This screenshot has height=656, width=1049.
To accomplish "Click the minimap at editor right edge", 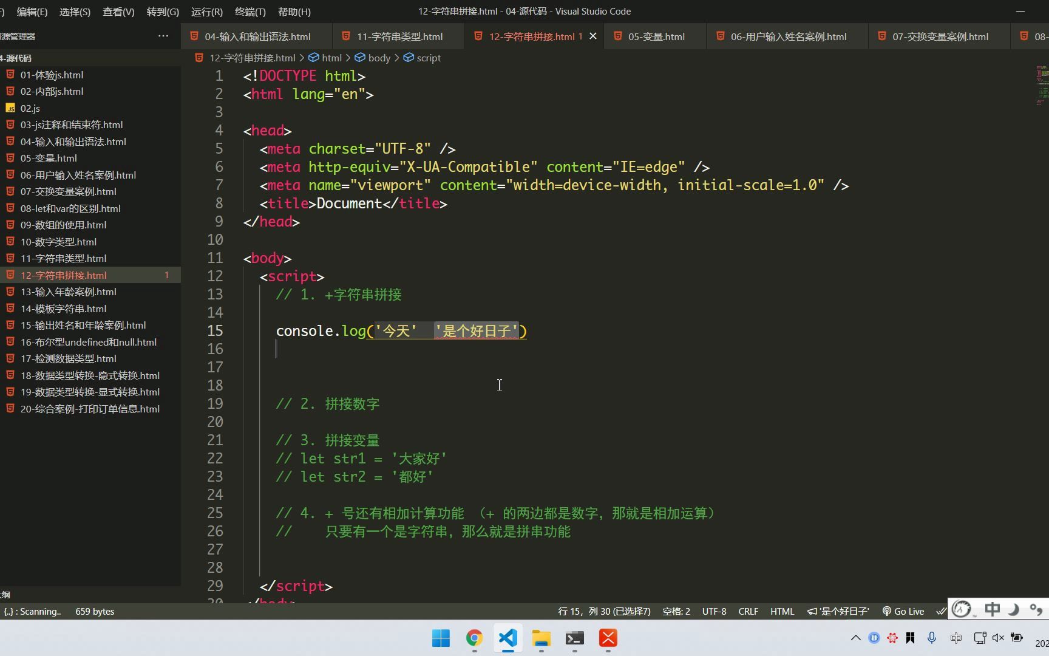I will [1042, 85].
